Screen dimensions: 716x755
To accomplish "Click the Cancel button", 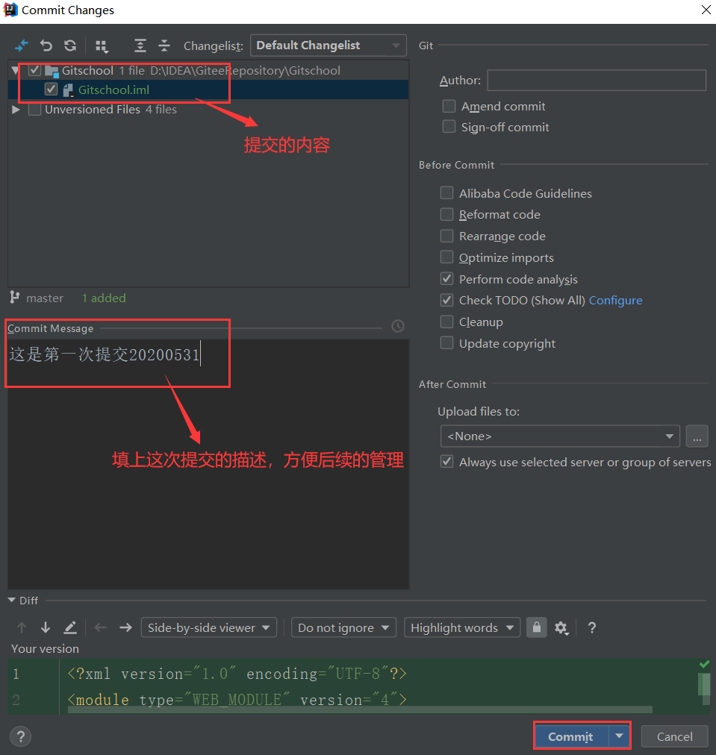I will pyautogui.click(x=674, y=736).
